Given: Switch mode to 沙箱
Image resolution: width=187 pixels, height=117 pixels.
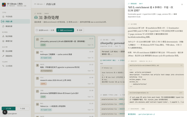Looking at the screenshot, I should pyautogui.click(x=9, y=108).
